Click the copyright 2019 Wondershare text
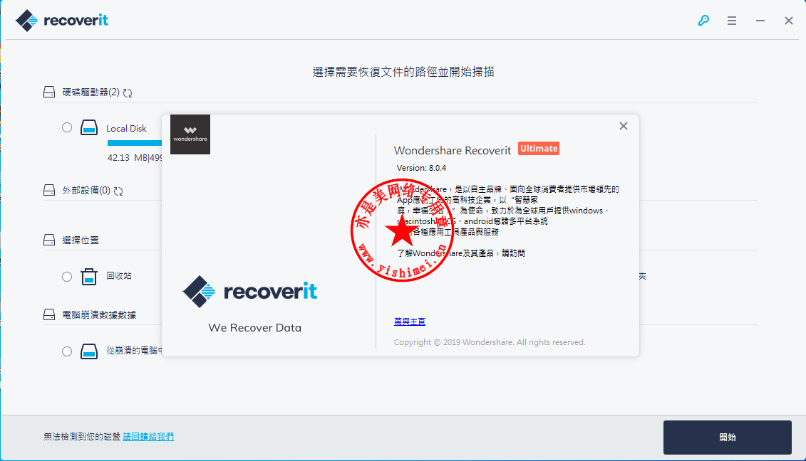The image size is (806, 461). tap(490, 342)
